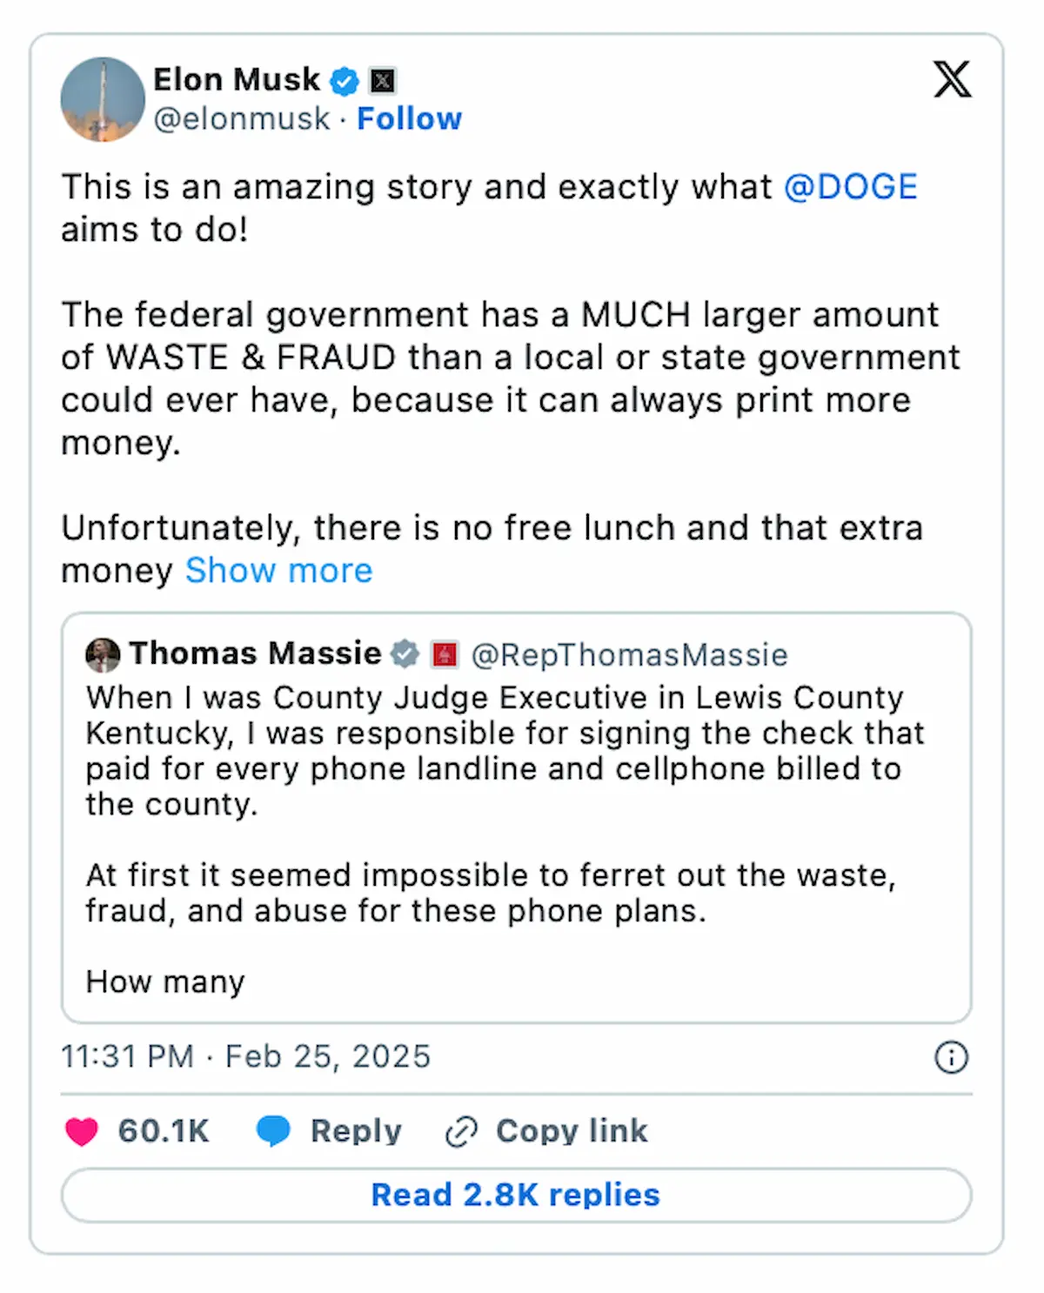Open Read 2.8K replies button

point(516,1195)
